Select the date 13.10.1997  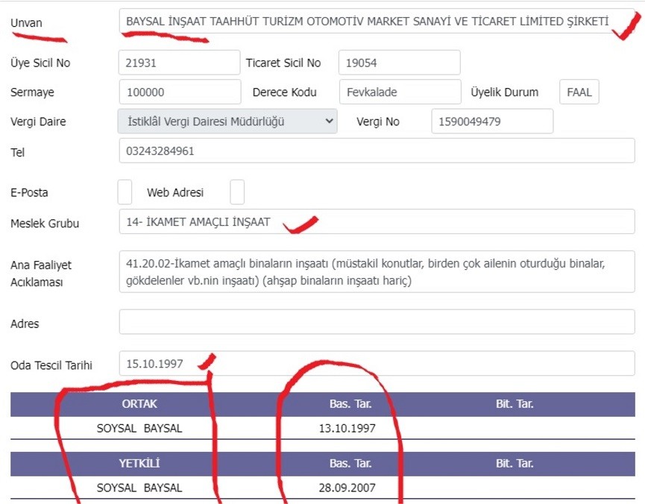pos(347,428)
